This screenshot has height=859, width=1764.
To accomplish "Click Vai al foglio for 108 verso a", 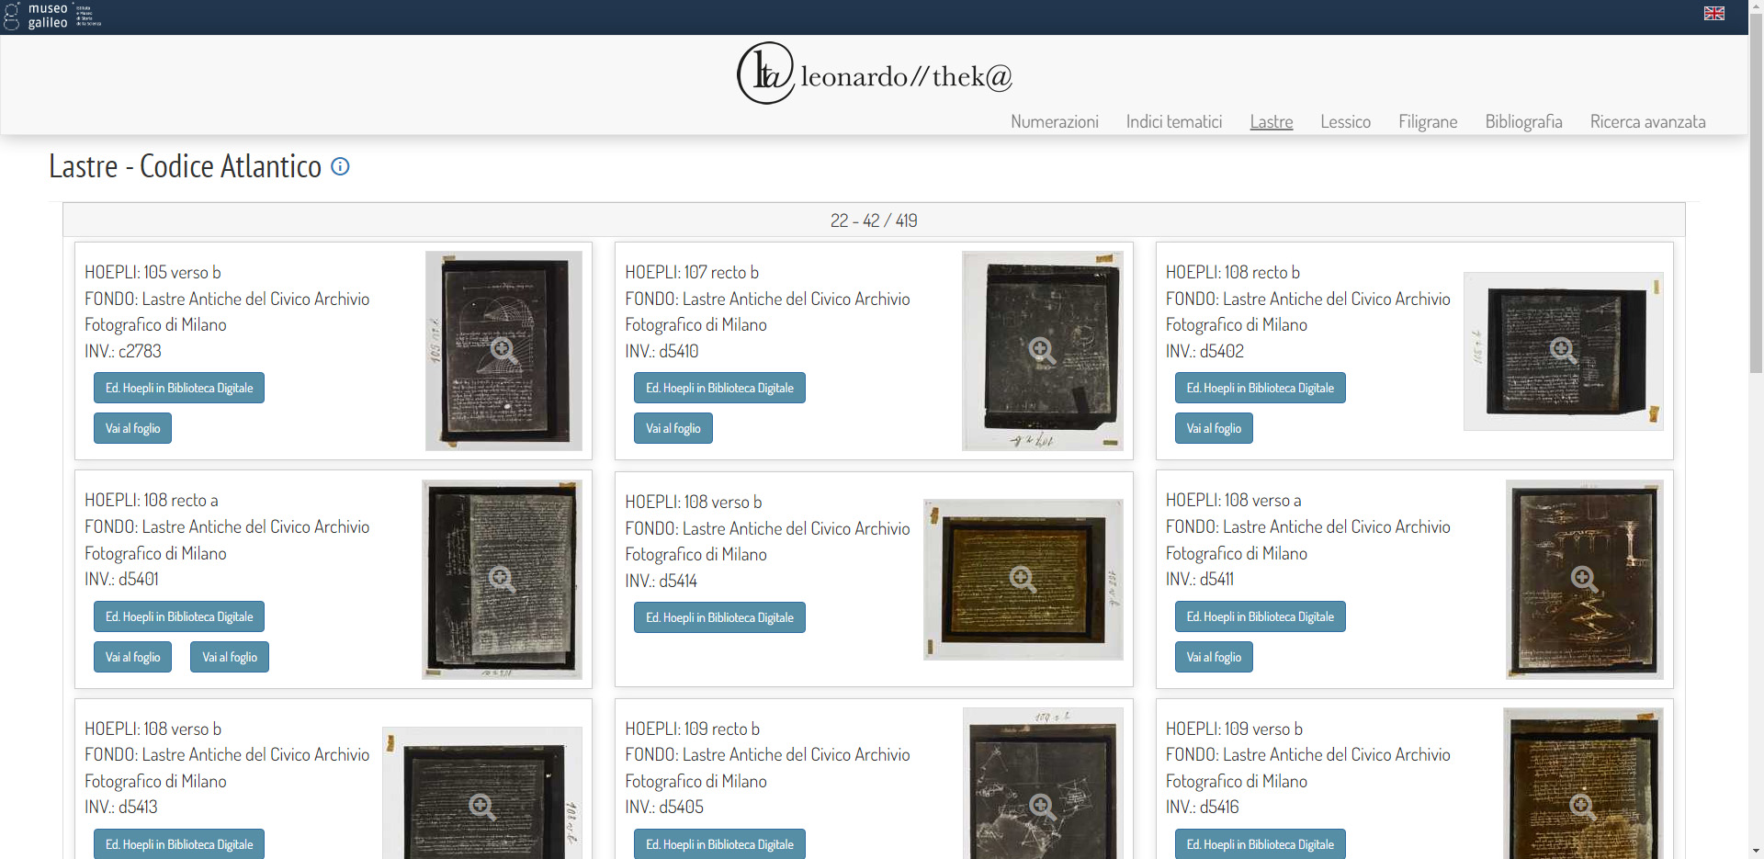I will coord(1214,657).
